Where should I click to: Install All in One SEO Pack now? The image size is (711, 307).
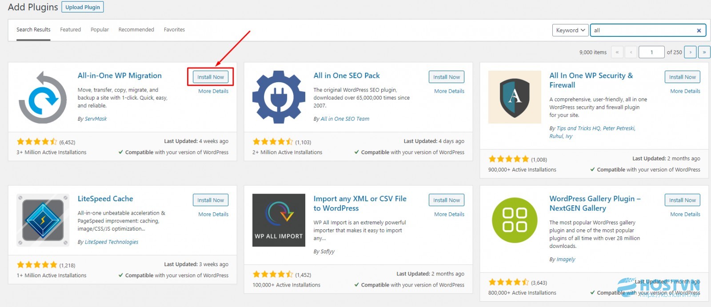click(447, 77)
